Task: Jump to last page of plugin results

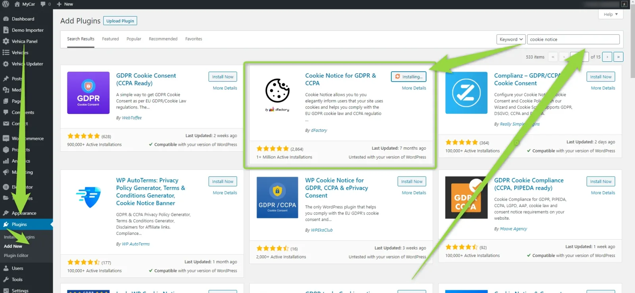Action: pyautogui.click(x=618, y=57)
